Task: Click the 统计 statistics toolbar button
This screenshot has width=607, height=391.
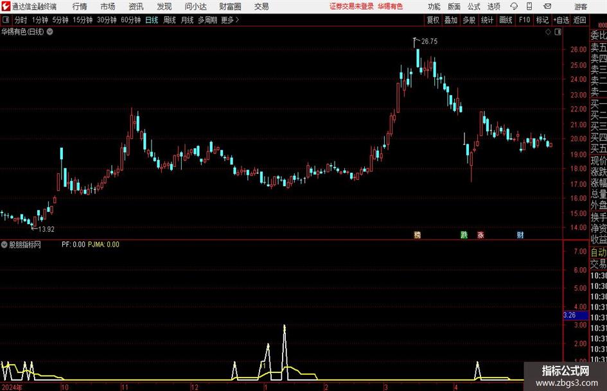Action: tap(488, 20)
